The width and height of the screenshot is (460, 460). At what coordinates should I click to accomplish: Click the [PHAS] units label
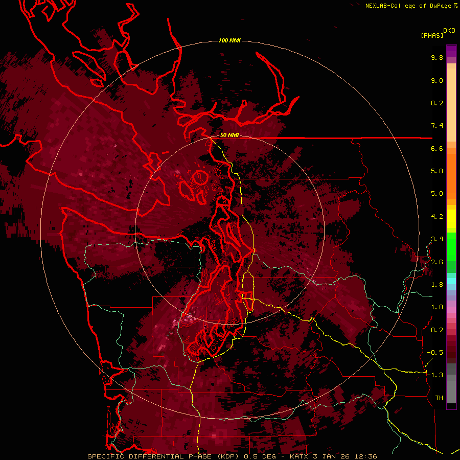point(432,35)
